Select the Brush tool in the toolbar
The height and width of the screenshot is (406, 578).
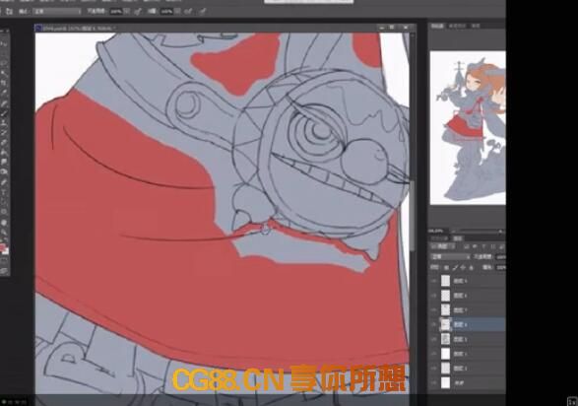coord(4,112)
